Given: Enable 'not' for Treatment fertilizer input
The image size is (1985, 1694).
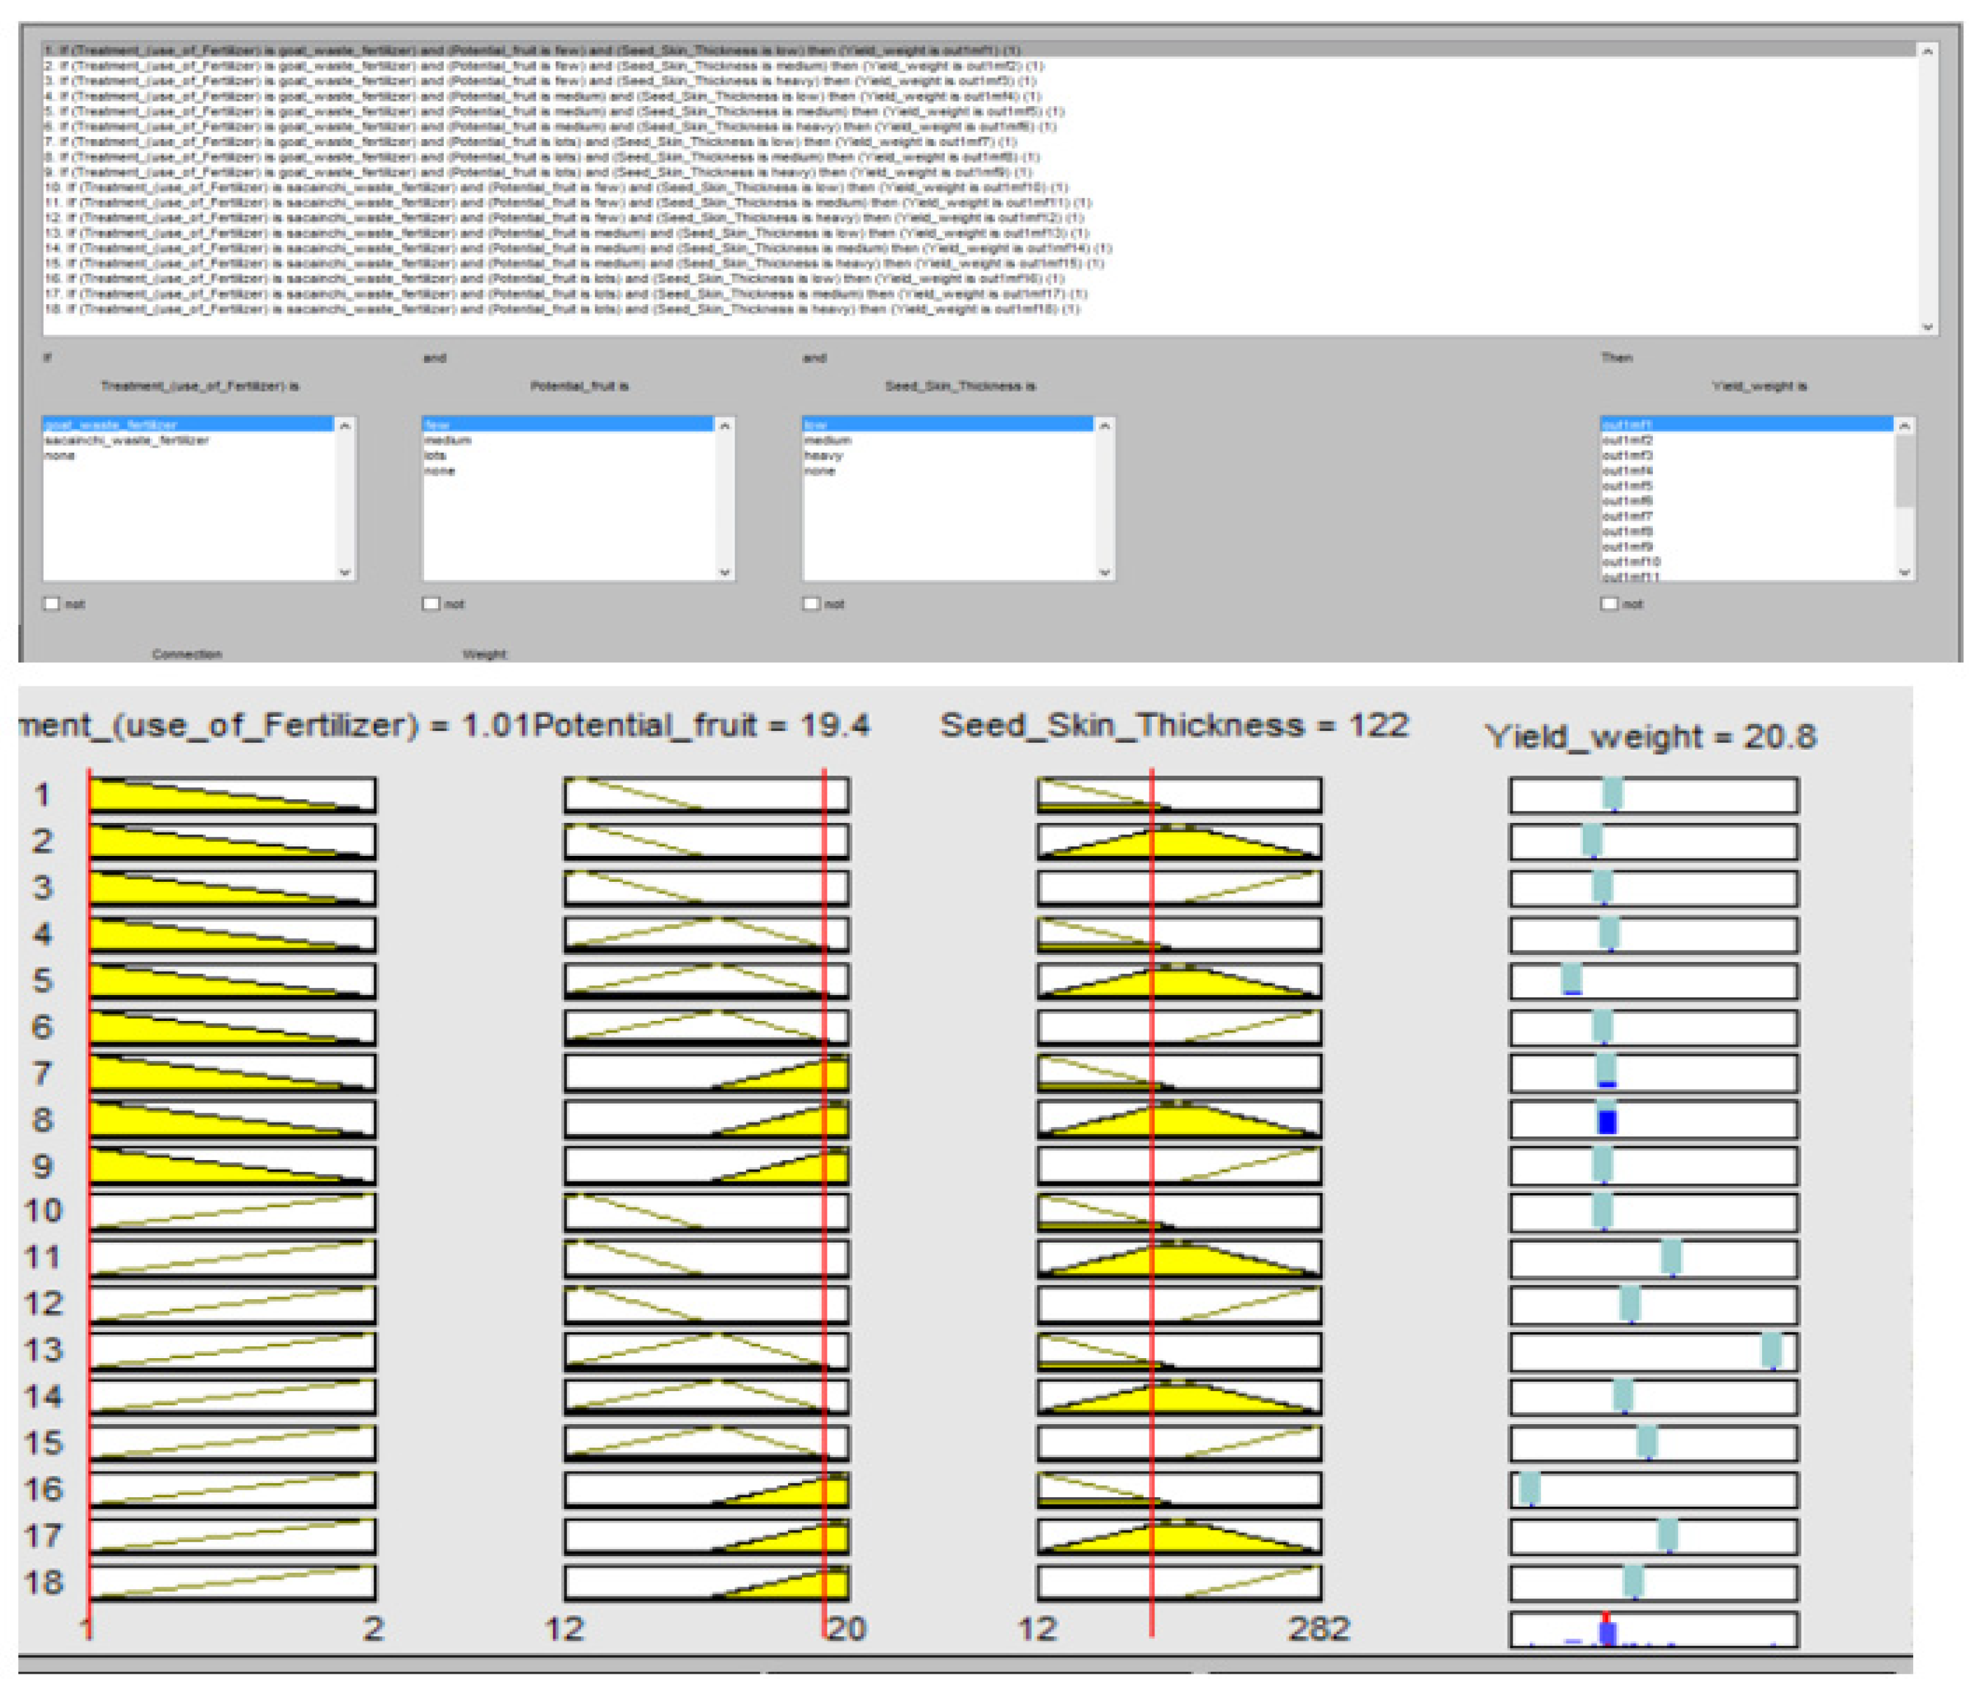Looking at the screenshot, I should coord(51,604).
